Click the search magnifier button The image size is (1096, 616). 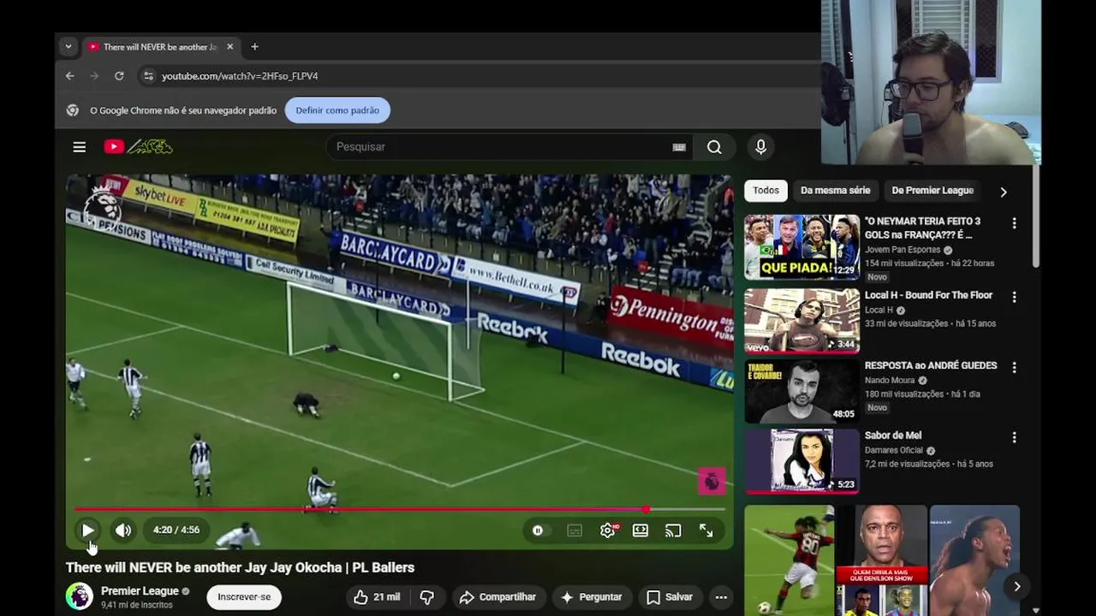click(x=714, y=147)
